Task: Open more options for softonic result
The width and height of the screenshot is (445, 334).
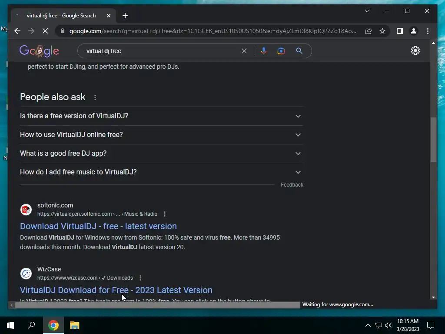Action: tap(165, 214)
